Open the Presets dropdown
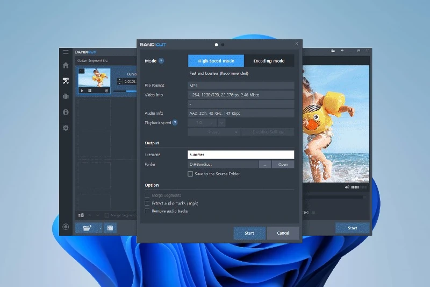Image resolution: width=430 pixels, height=287 pixels. pos(214,132)
